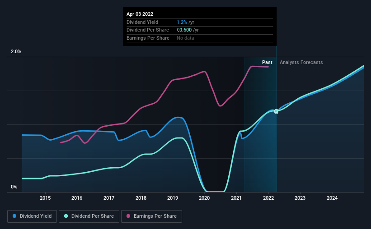Click the Past label on chart
The image size is (371, 229).
click(267, 62)
